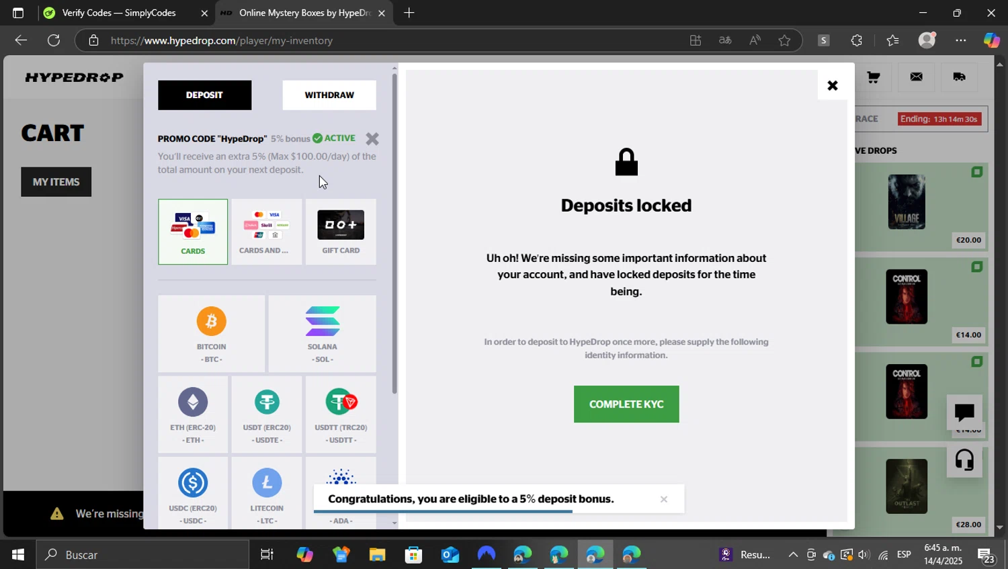This screenshot has height=569, width=1008.
Task: Select USDTT (TRC20) deposit
Action: [x=341, y=414]
